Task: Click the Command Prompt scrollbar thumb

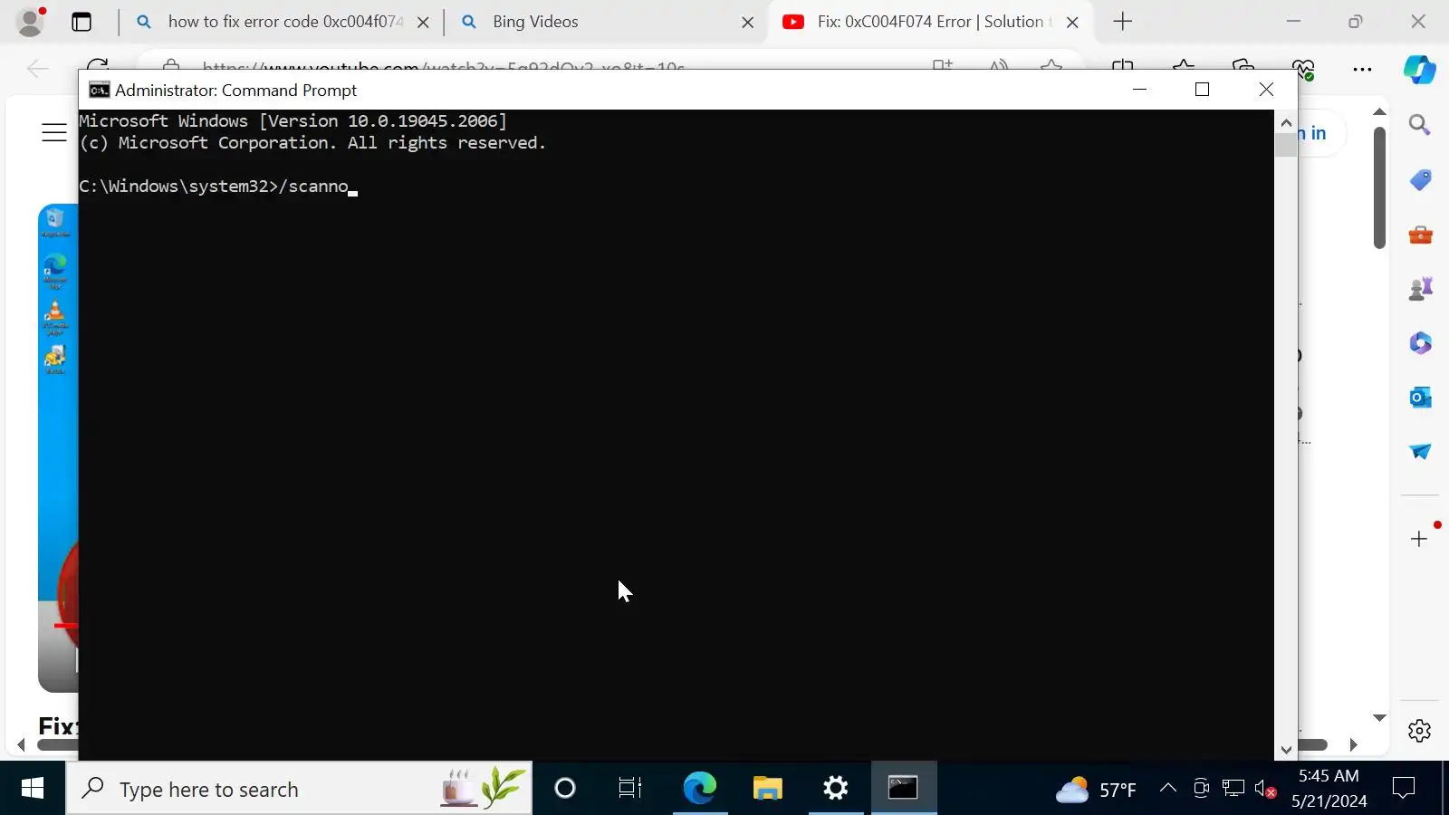Action: [1286, 145]
